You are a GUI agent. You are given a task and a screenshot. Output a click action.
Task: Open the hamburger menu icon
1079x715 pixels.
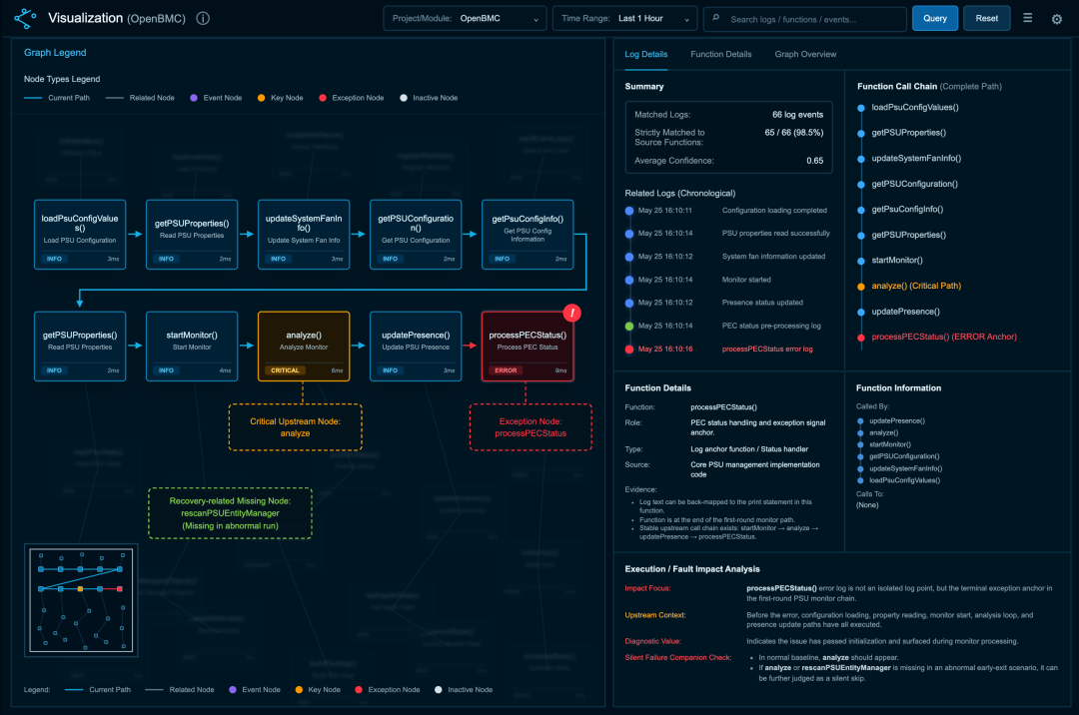1027,18
